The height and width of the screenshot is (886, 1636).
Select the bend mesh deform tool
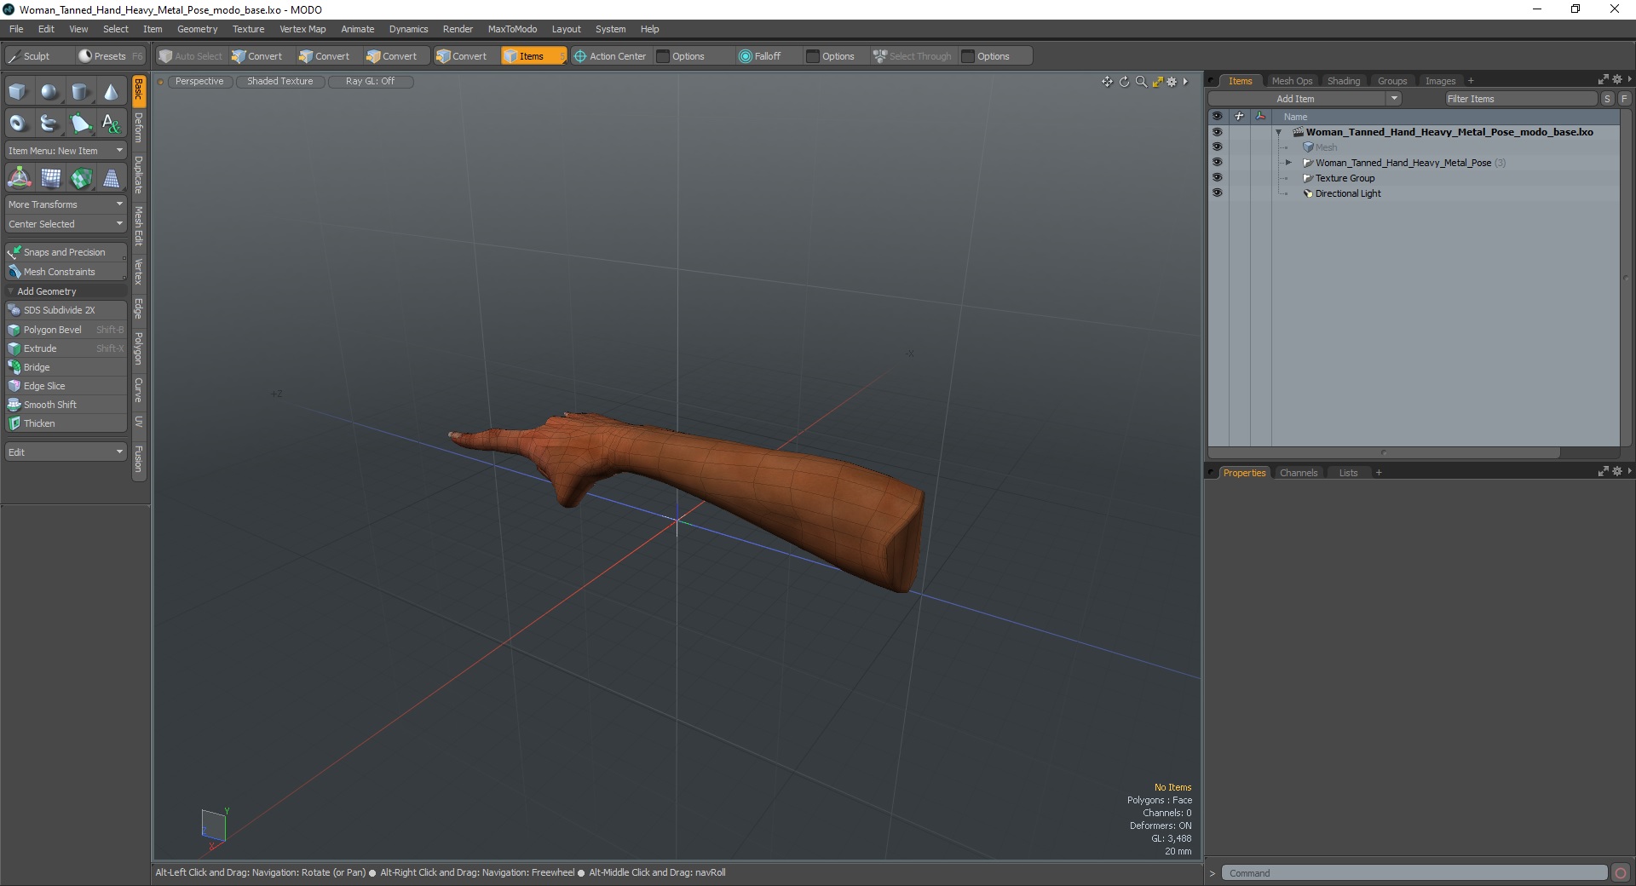(x=50, y=178)
